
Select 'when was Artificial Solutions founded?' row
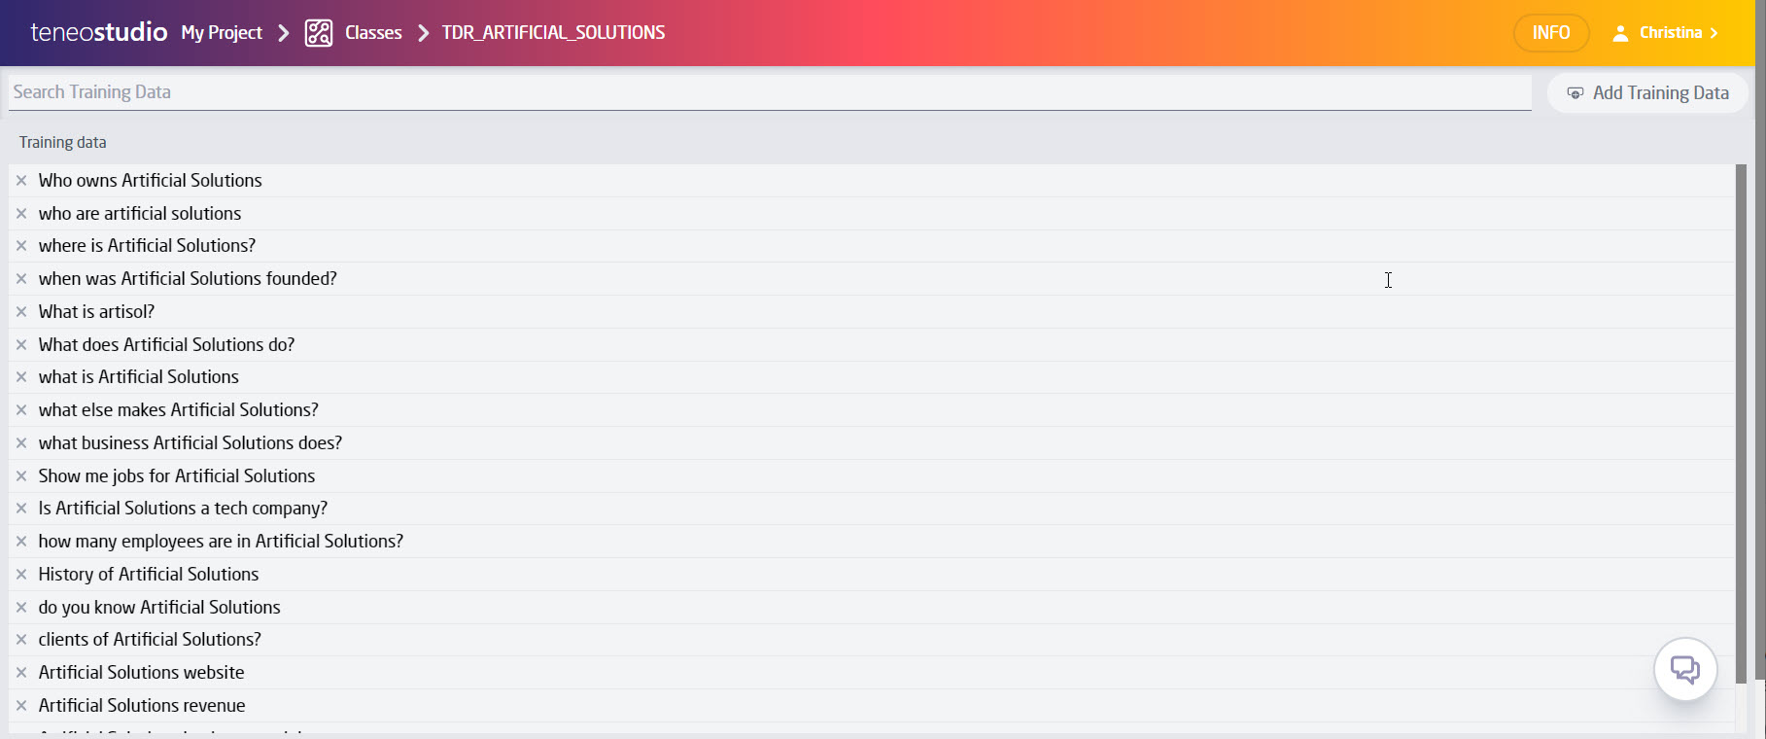tap(188, 279)
